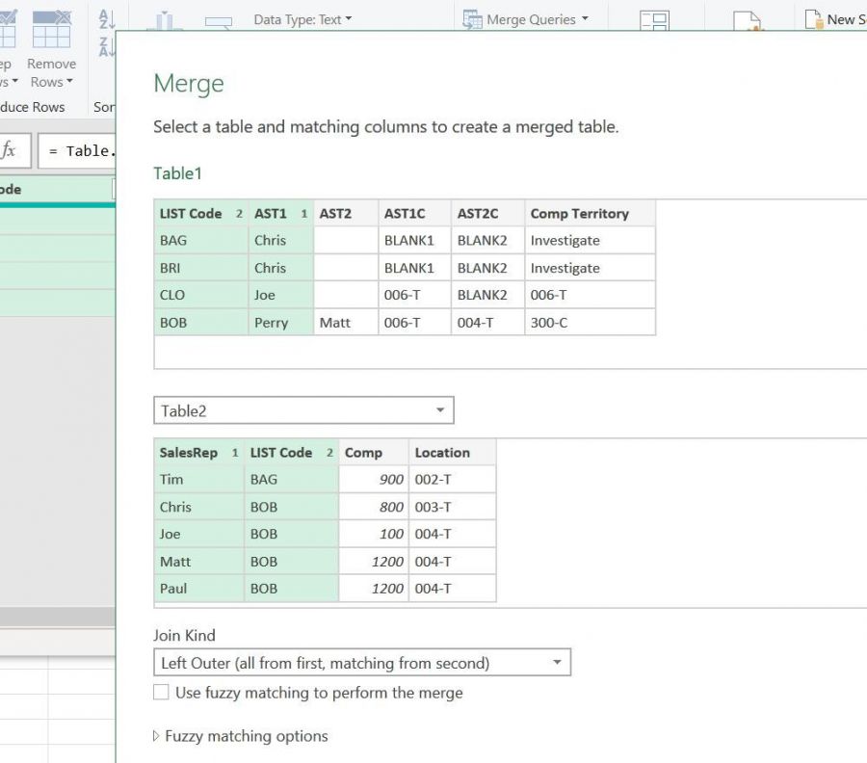Screen dimensions: 867x763
Task: Click the BRI cell in Table1
Action: tap(201, 268)
